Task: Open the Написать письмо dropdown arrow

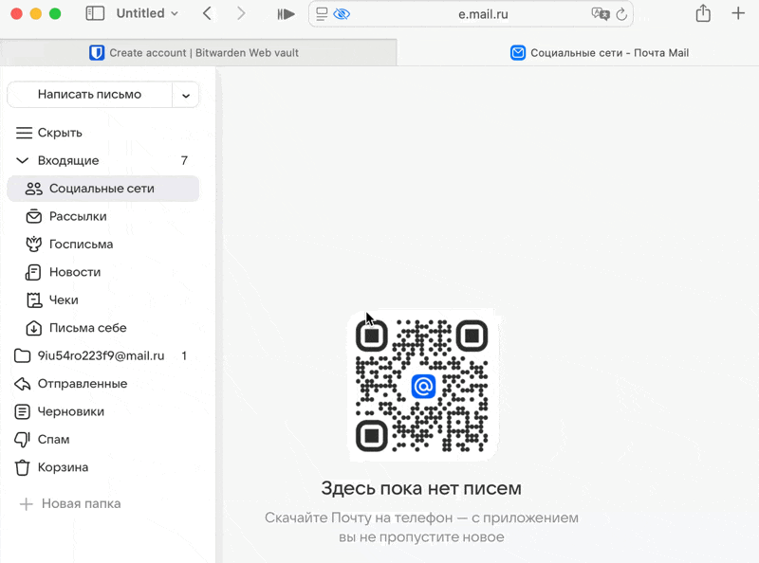Action: pyautogui.click(x=186, y=95)
